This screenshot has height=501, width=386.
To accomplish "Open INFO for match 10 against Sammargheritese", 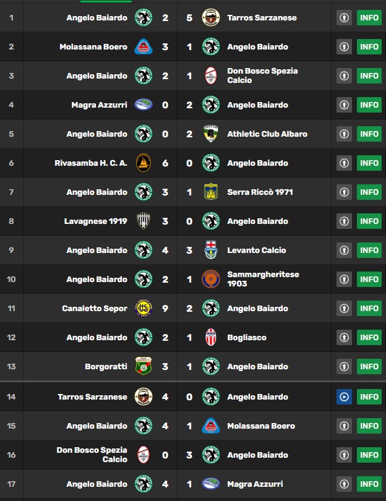I will pos(369,279).
